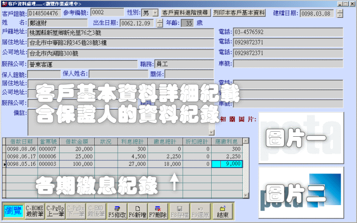The height and width of the screenshot is (223, 357).
Task: Click the loan table scroll down arrow
Action: (246, 195)
